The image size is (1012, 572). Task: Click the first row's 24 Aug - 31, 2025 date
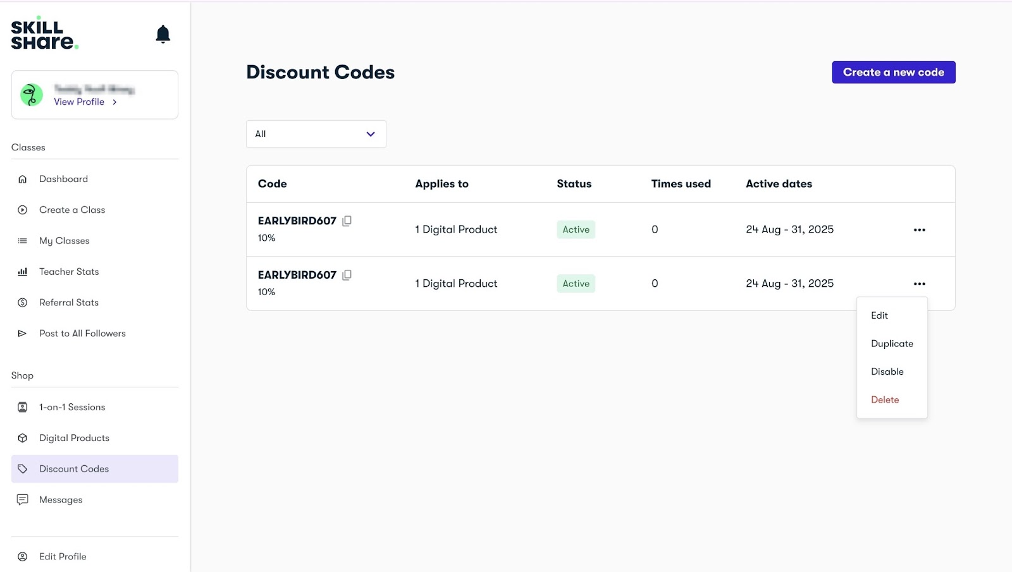click(789, 229)
